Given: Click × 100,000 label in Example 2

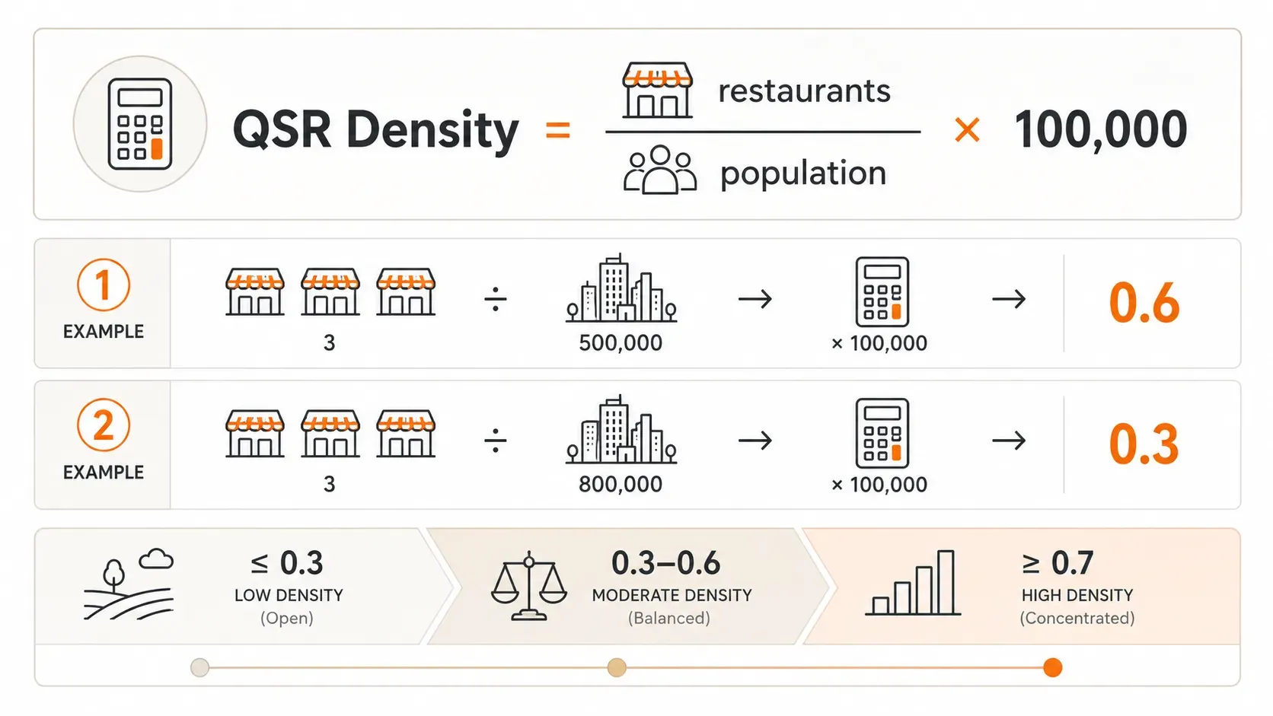Looking at the screenshot, I should point(879,485).
